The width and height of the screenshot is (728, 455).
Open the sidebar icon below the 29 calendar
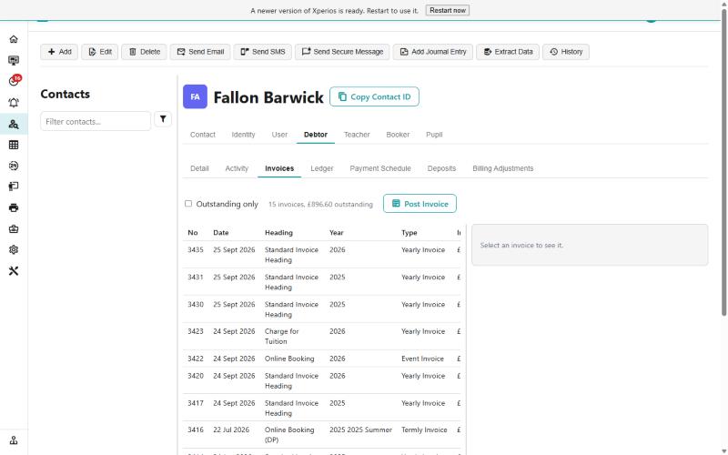14,187
